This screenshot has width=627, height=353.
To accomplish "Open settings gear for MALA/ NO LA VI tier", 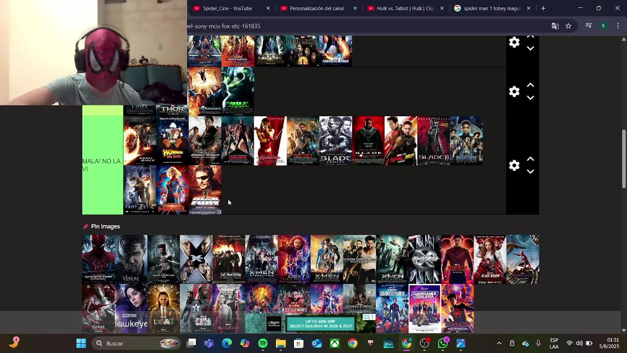I will [x=514, y=165].
